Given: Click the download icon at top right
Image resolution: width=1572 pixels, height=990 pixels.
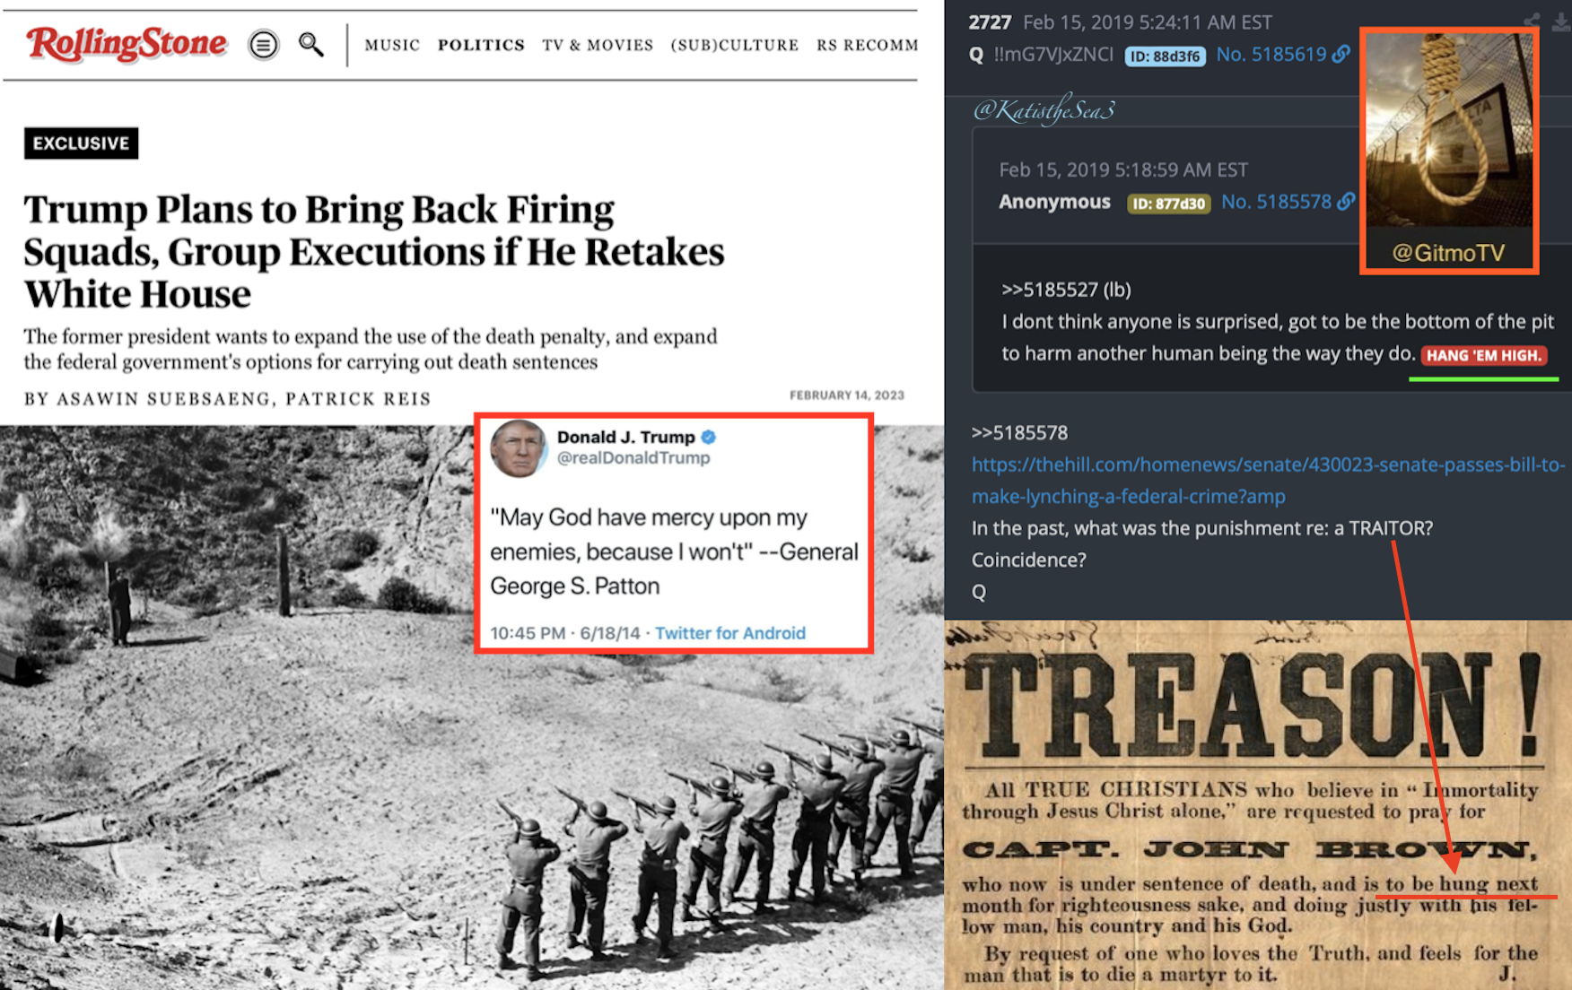Looking at the screenshot, I should [x=1561, y=22].
